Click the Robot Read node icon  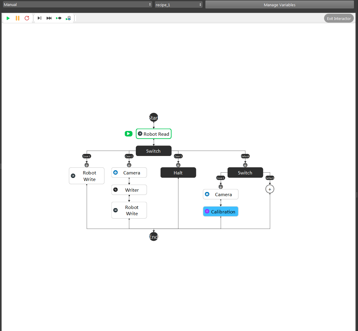pos(140,134)
